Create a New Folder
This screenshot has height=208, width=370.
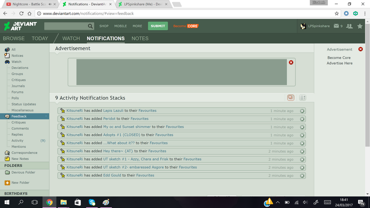20,183
